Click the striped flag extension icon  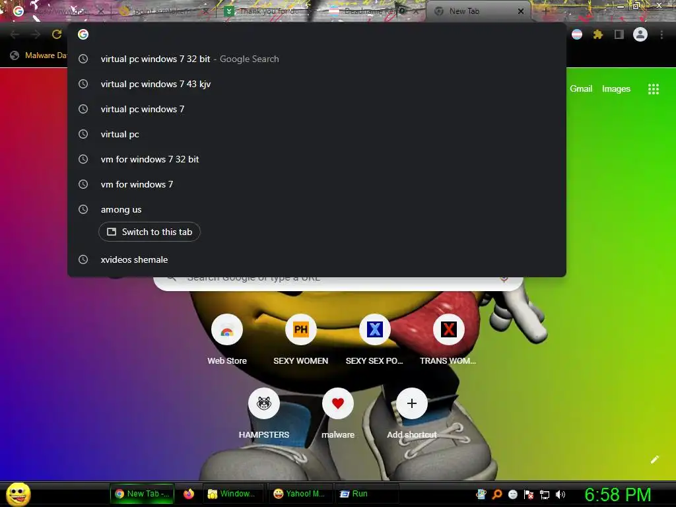point(577,34)
